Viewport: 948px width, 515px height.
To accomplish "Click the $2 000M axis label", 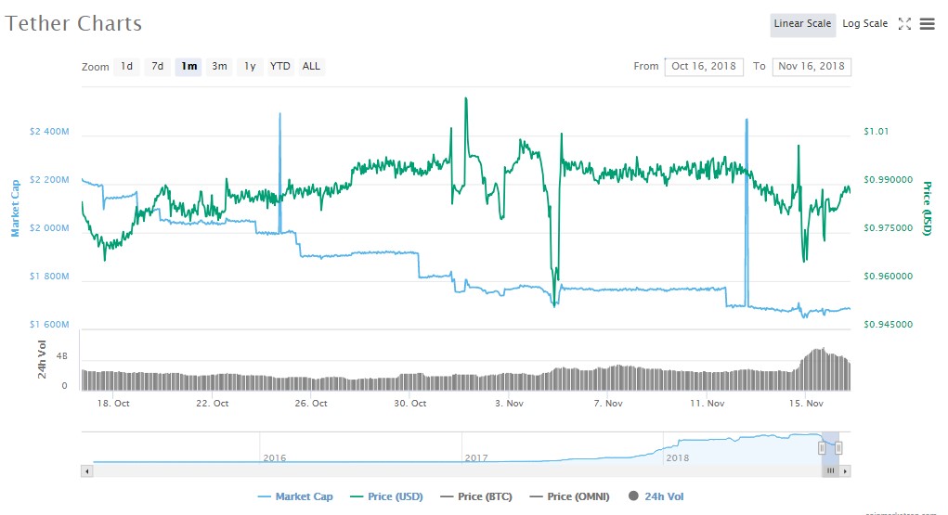I will click(x=49, y=228).
